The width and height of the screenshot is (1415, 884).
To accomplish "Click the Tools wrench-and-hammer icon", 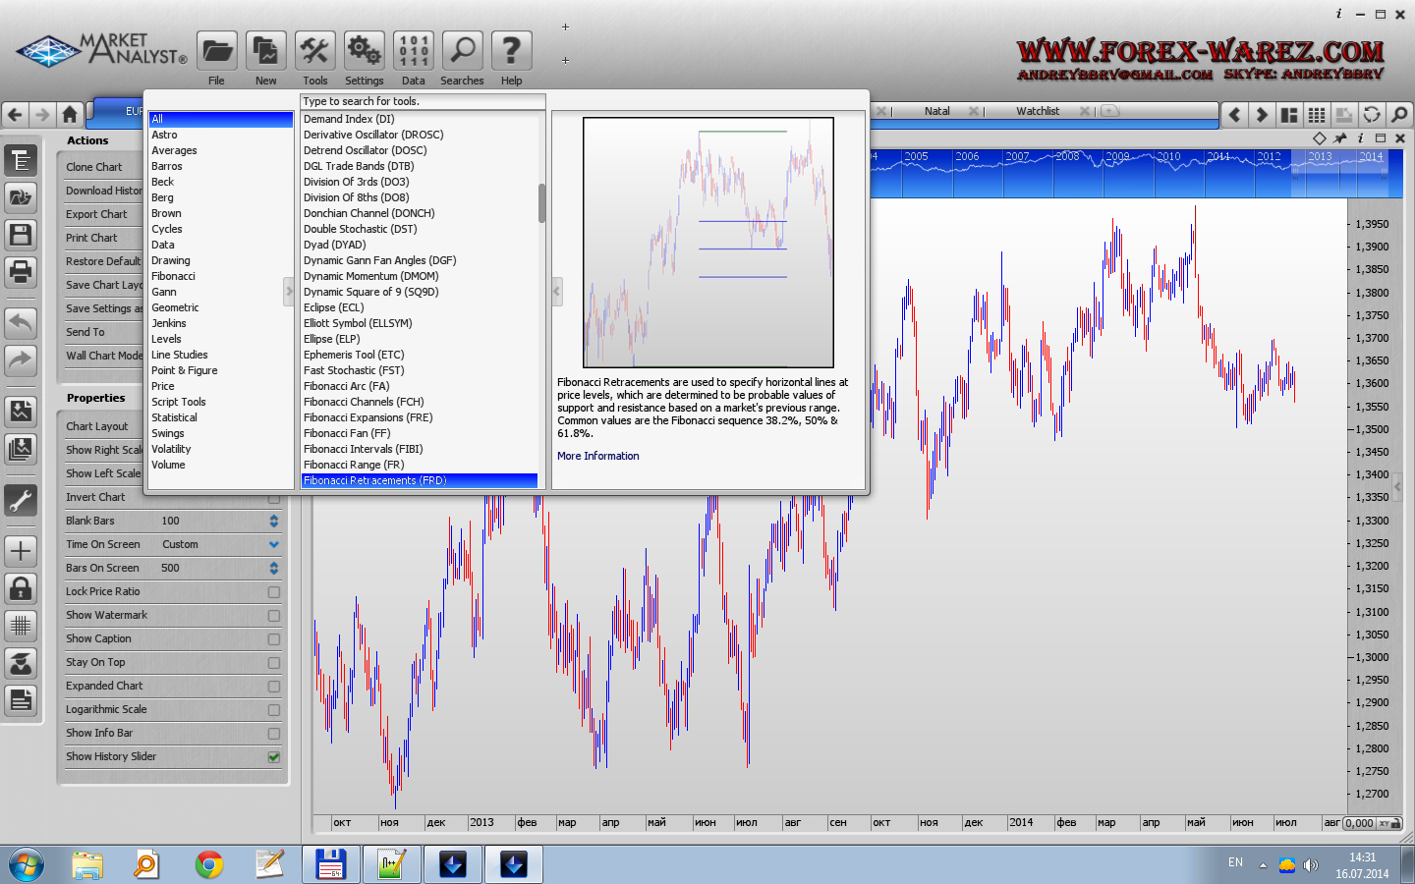I will [x=314, y=51].
